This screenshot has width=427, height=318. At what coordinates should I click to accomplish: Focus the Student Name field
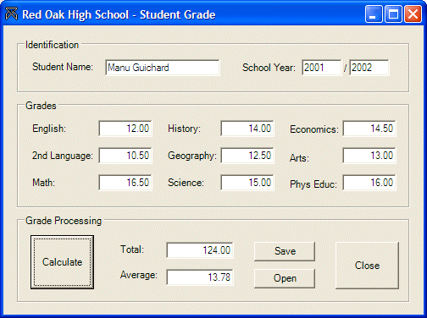pyautogui.click(x=163, y=68)
